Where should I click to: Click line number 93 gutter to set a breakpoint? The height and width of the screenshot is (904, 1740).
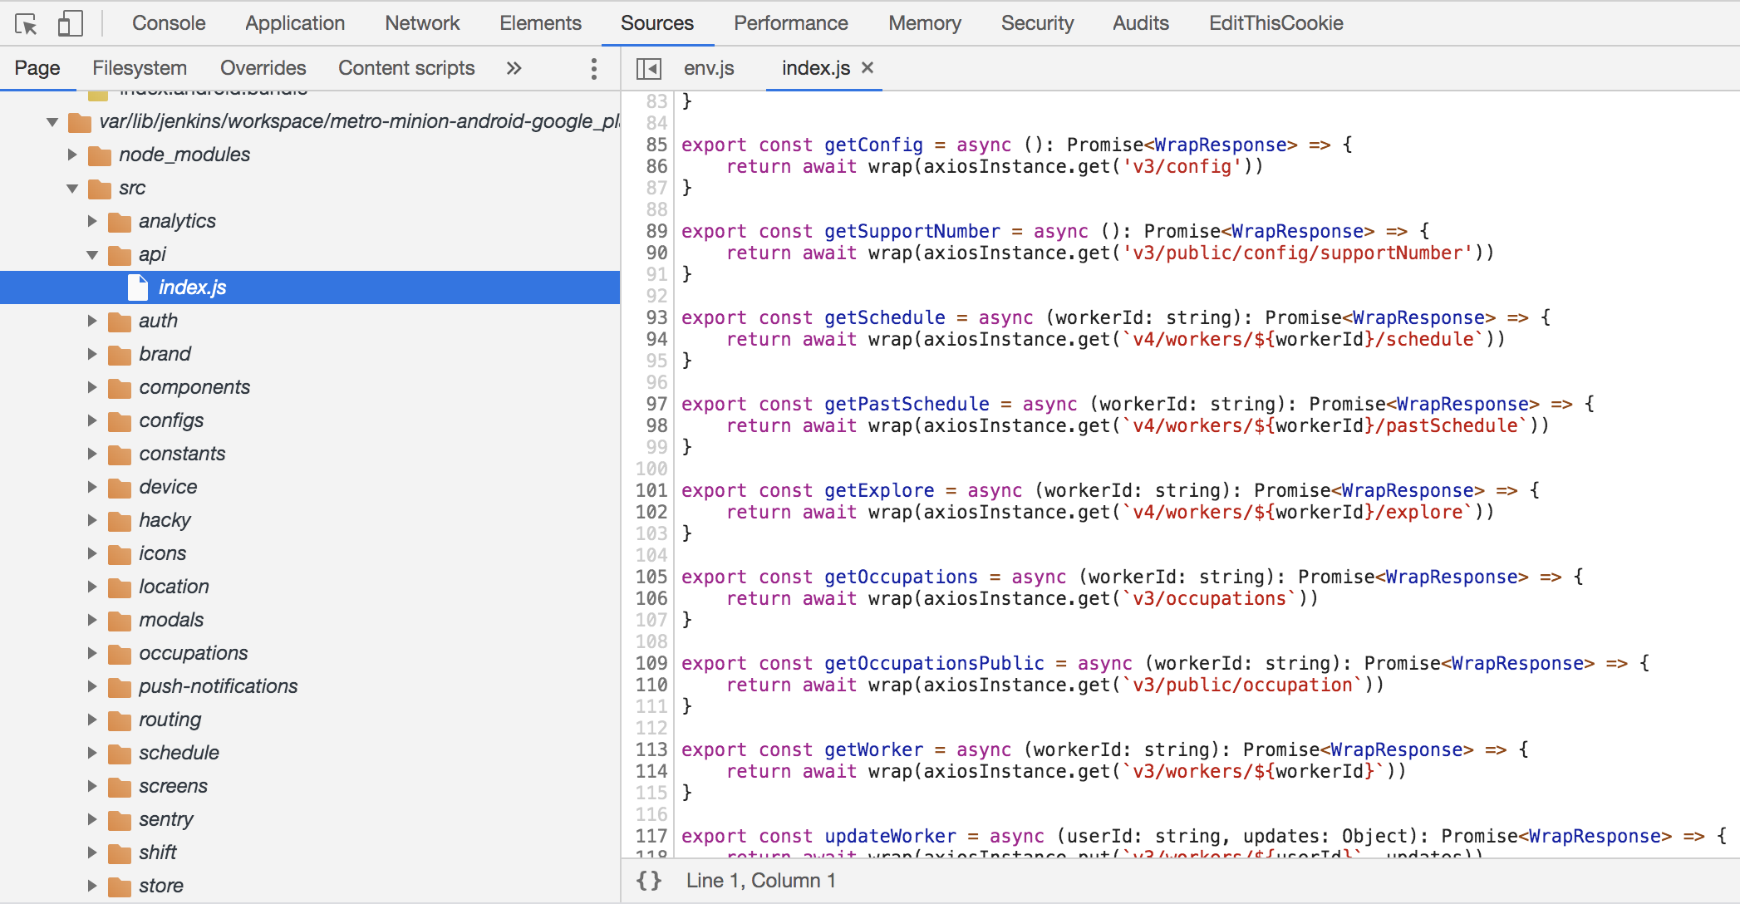[656, 317]
